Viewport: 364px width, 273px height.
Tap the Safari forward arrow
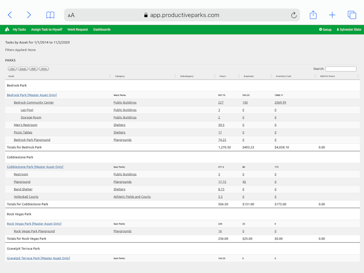(29, 15)
